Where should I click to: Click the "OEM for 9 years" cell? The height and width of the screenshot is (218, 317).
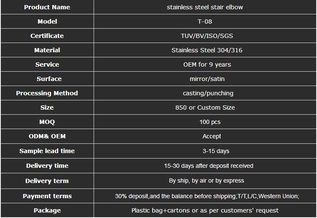pos(207,65)
